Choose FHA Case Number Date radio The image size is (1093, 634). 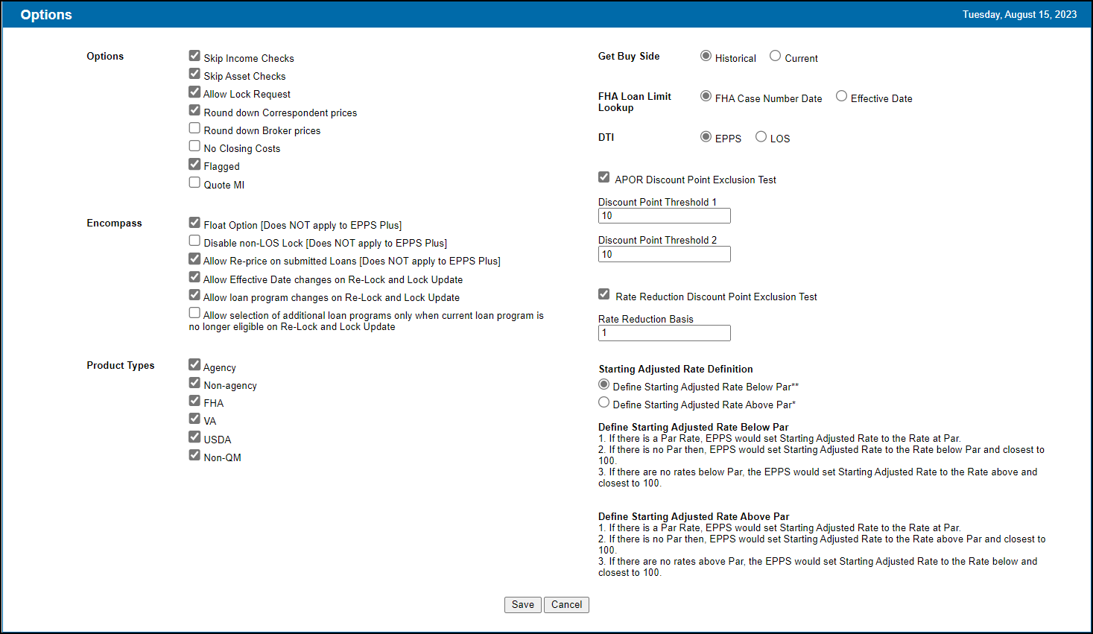(x=706, y=96)
